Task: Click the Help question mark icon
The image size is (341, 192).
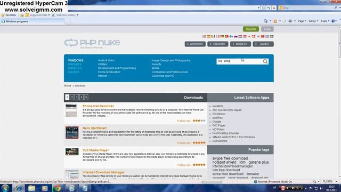Action: click(x=333, y=21)
